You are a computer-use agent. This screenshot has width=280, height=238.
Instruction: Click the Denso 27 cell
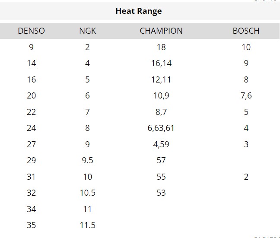(x=31, y=144)
